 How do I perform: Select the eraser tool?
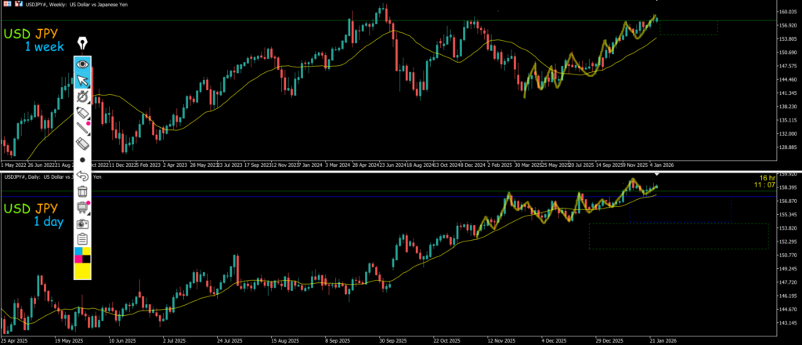tap(82, 144)
